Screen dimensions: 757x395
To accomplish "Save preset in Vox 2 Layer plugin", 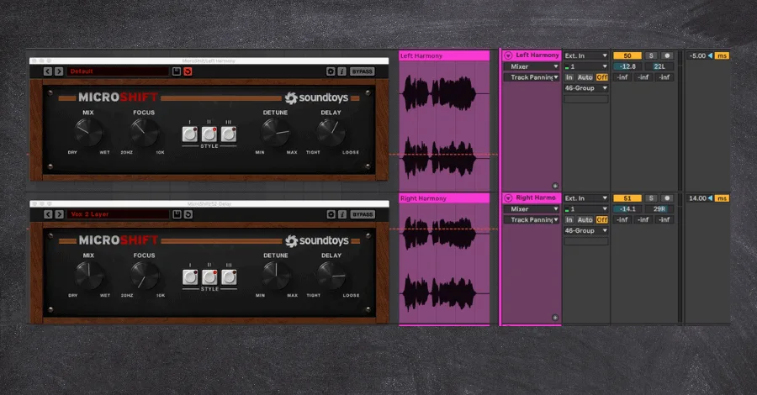I will coord(177,214).
